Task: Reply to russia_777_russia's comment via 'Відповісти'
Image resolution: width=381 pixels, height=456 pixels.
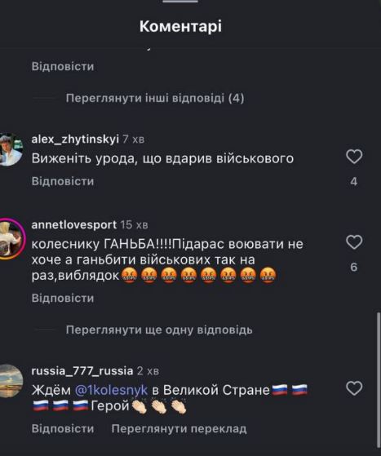Action: point(63,428)
